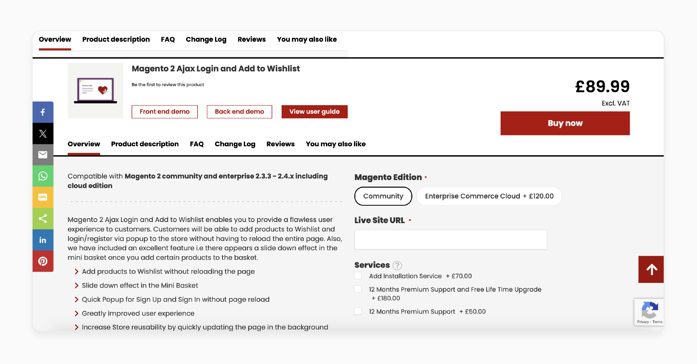Share on X via the sidebar
Viewport: 697px width, 364px height.
click(43, 133)
